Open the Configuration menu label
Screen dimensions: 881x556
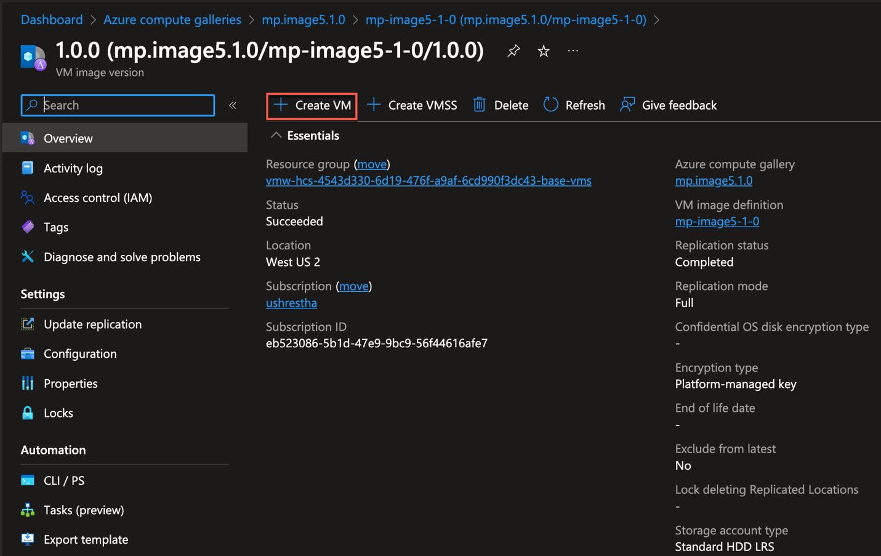tap(80, 353)
